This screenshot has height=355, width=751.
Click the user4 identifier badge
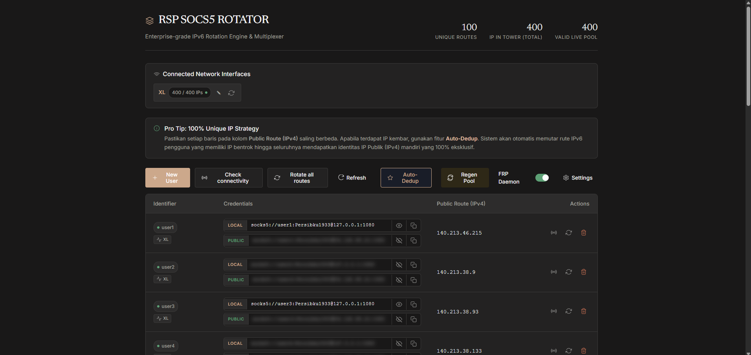166,346
